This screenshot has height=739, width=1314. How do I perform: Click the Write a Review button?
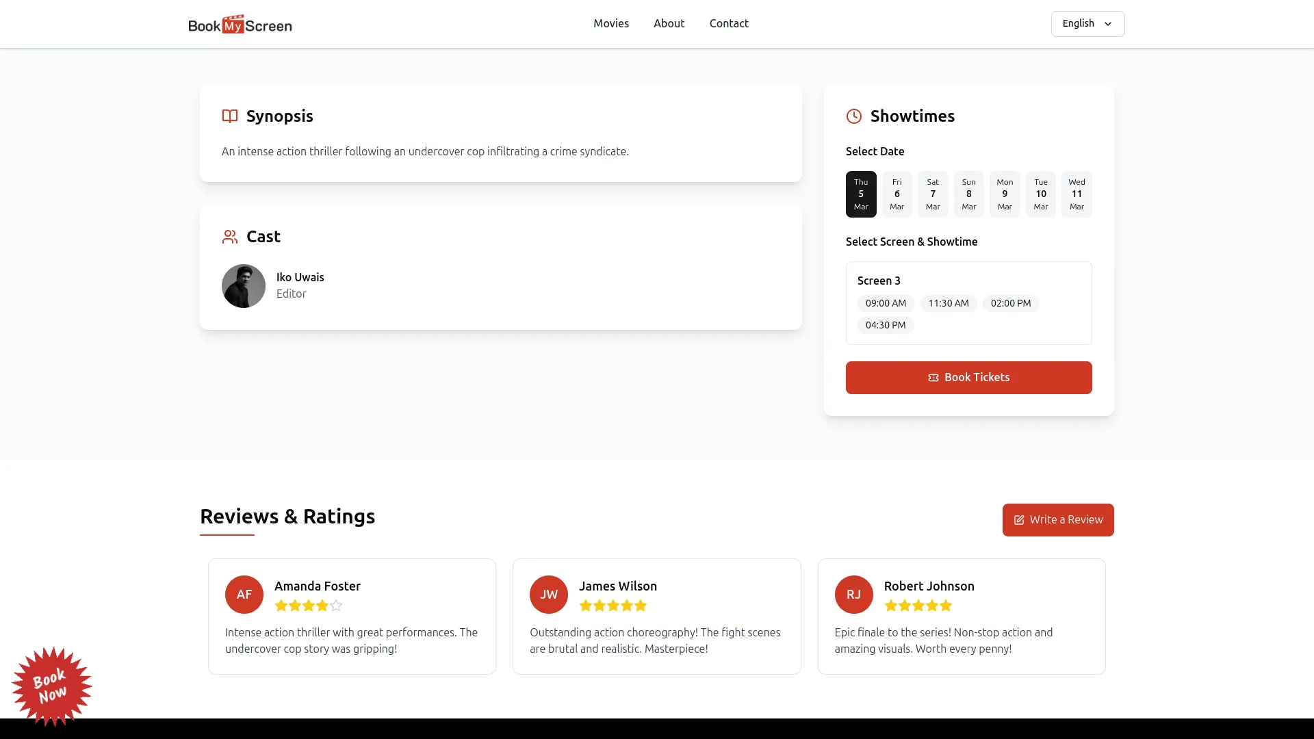(1057, 519)
